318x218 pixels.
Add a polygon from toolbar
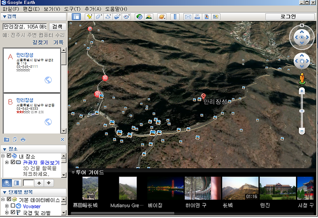tap(99, 17)
